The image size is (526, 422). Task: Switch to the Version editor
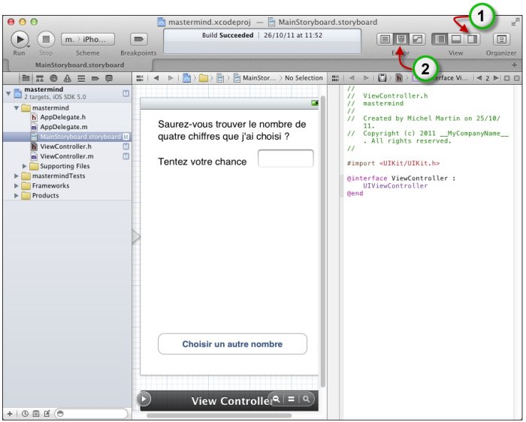click(417, 40)
